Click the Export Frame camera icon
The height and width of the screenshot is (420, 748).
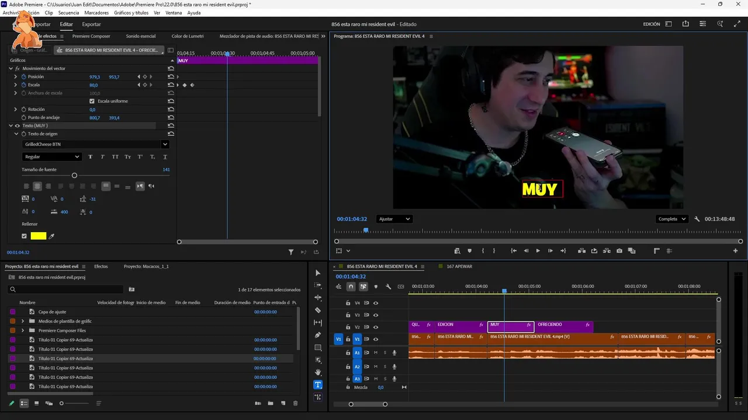tap(619, 251)
